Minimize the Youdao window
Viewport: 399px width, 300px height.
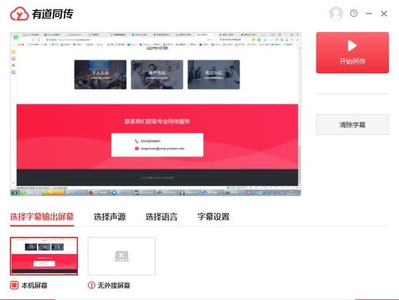tap(369, 13)
